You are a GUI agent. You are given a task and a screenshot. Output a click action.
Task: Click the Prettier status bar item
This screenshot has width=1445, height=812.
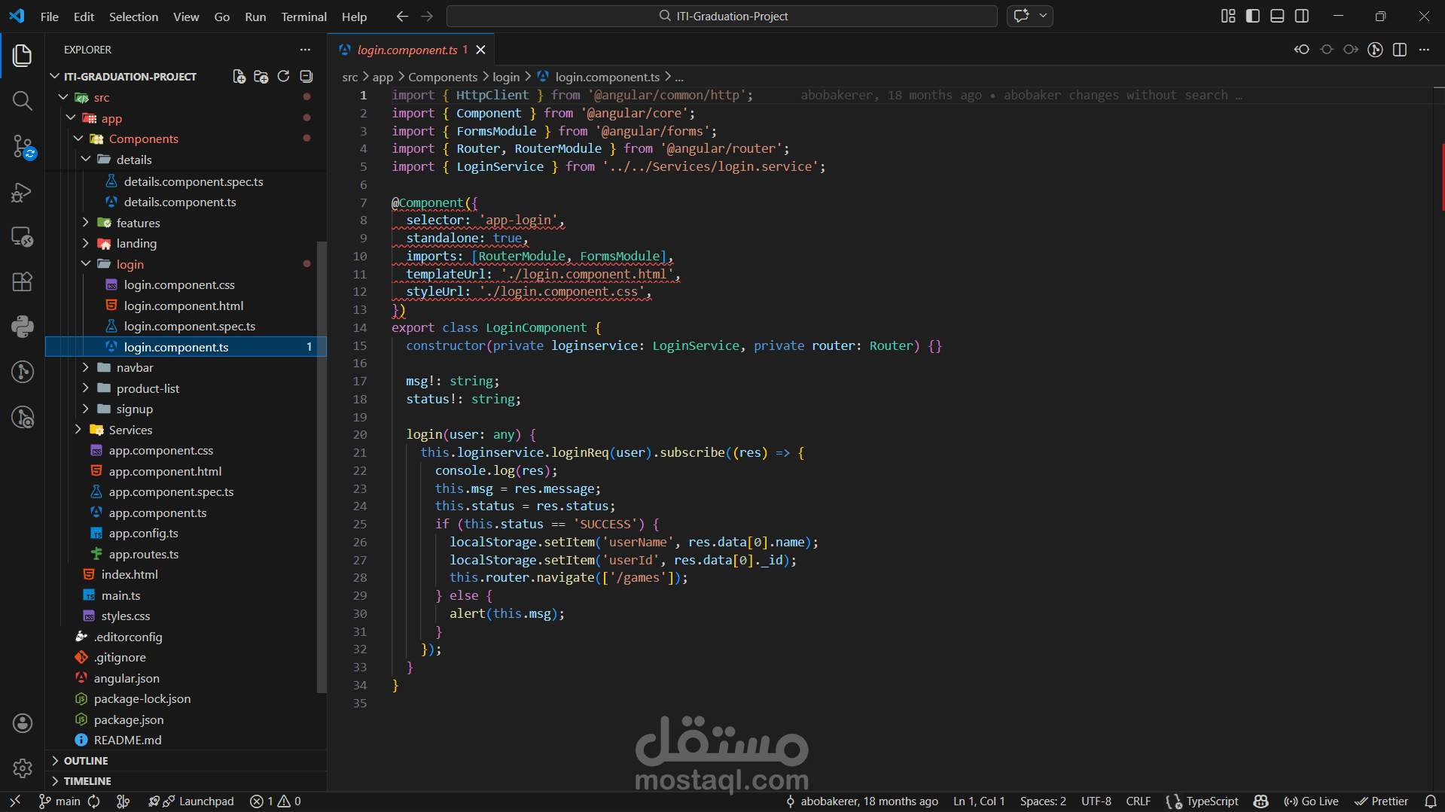coord(1381,801)
